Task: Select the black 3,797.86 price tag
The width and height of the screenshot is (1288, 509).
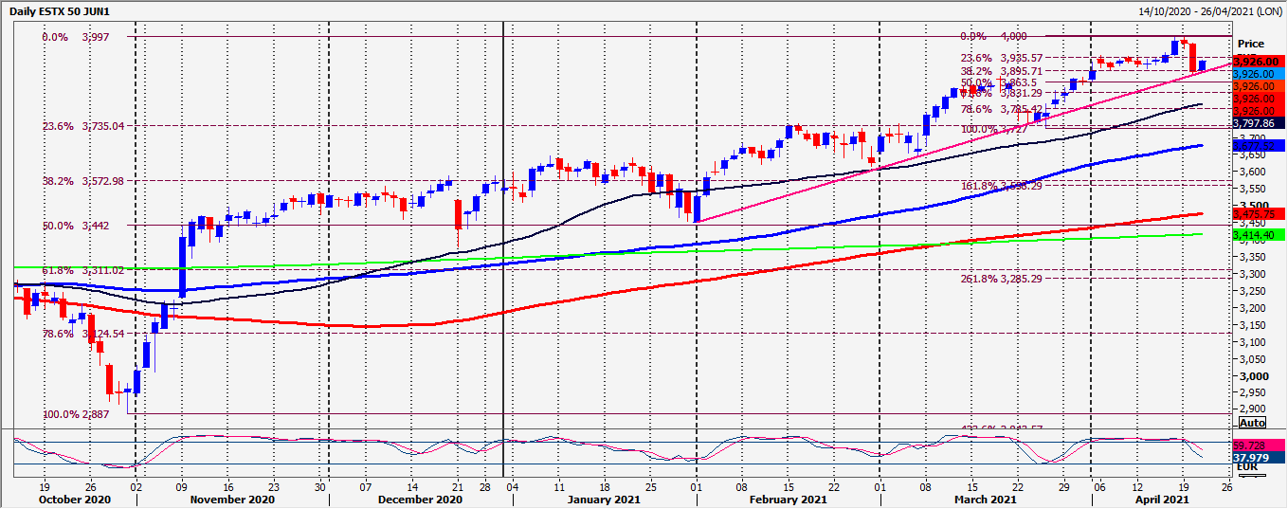Action: (1258, 122)
